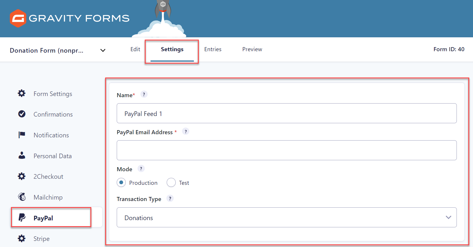Open Personal Data settings page
The image size is (473, 247).
coord(53,156)
